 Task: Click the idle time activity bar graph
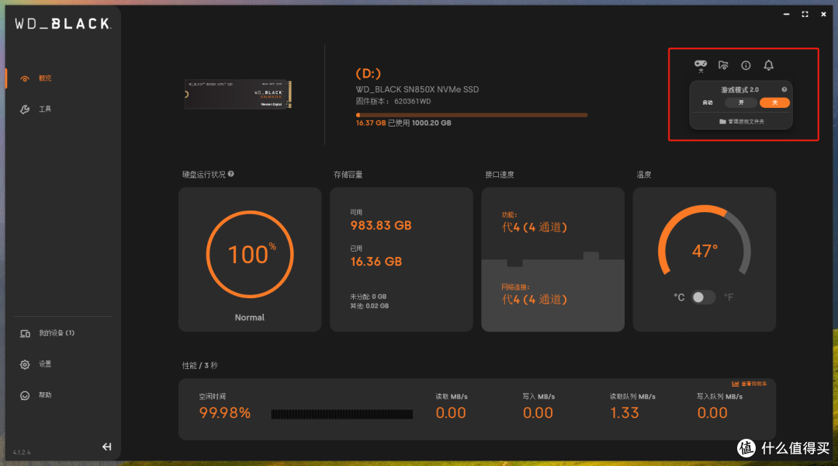tap(342, 414)
